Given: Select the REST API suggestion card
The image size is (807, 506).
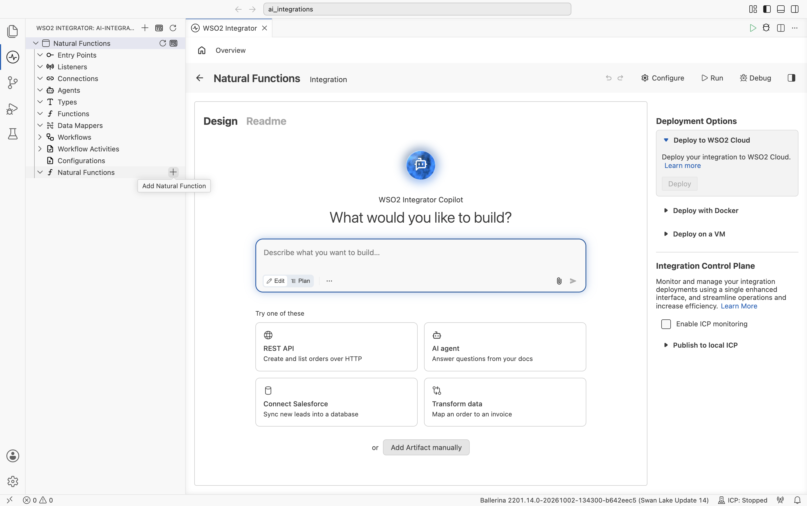Looking at the screenshot, I should [336, 347].
